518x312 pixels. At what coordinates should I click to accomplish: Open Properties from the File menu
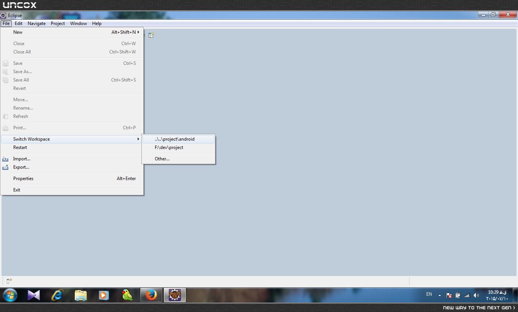click(72, 179)
